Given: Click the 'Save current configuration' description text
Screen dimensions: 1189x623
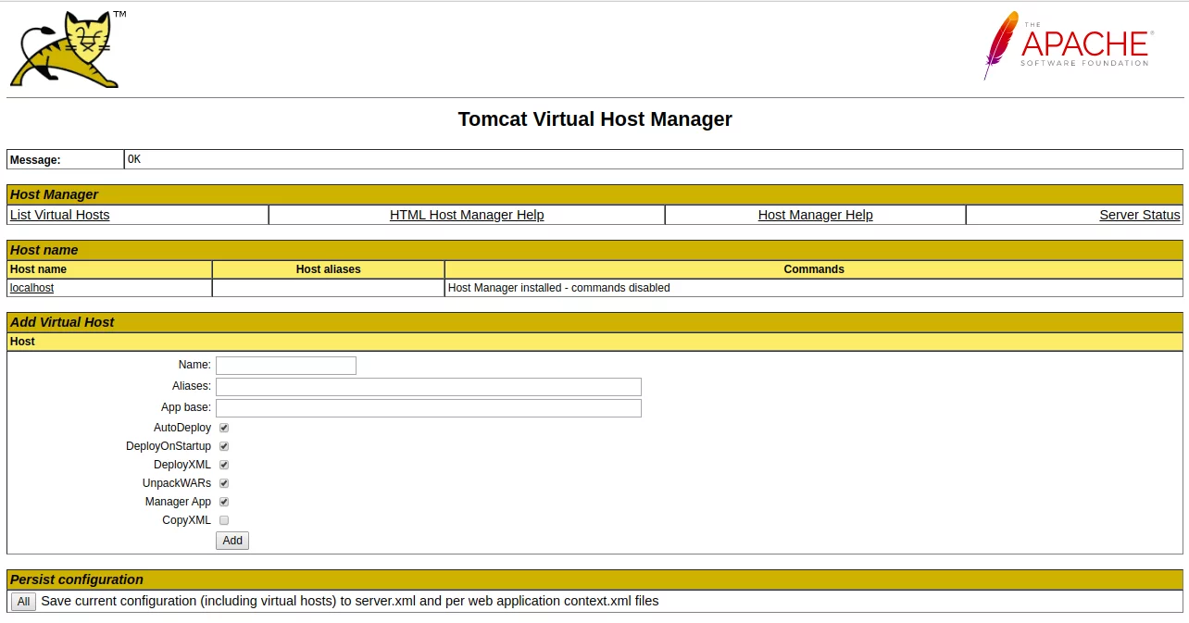Looking at the screenshot, I should 350,601.
